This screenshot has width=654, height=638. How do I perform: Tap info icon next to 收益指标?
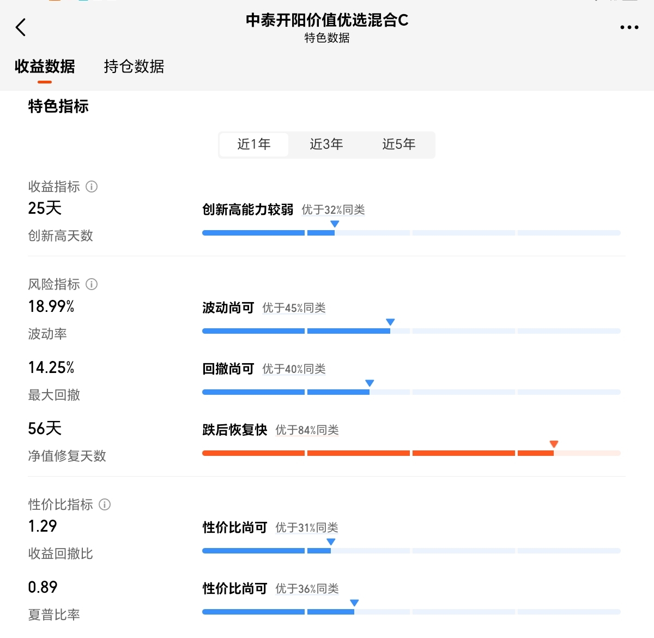92,186
